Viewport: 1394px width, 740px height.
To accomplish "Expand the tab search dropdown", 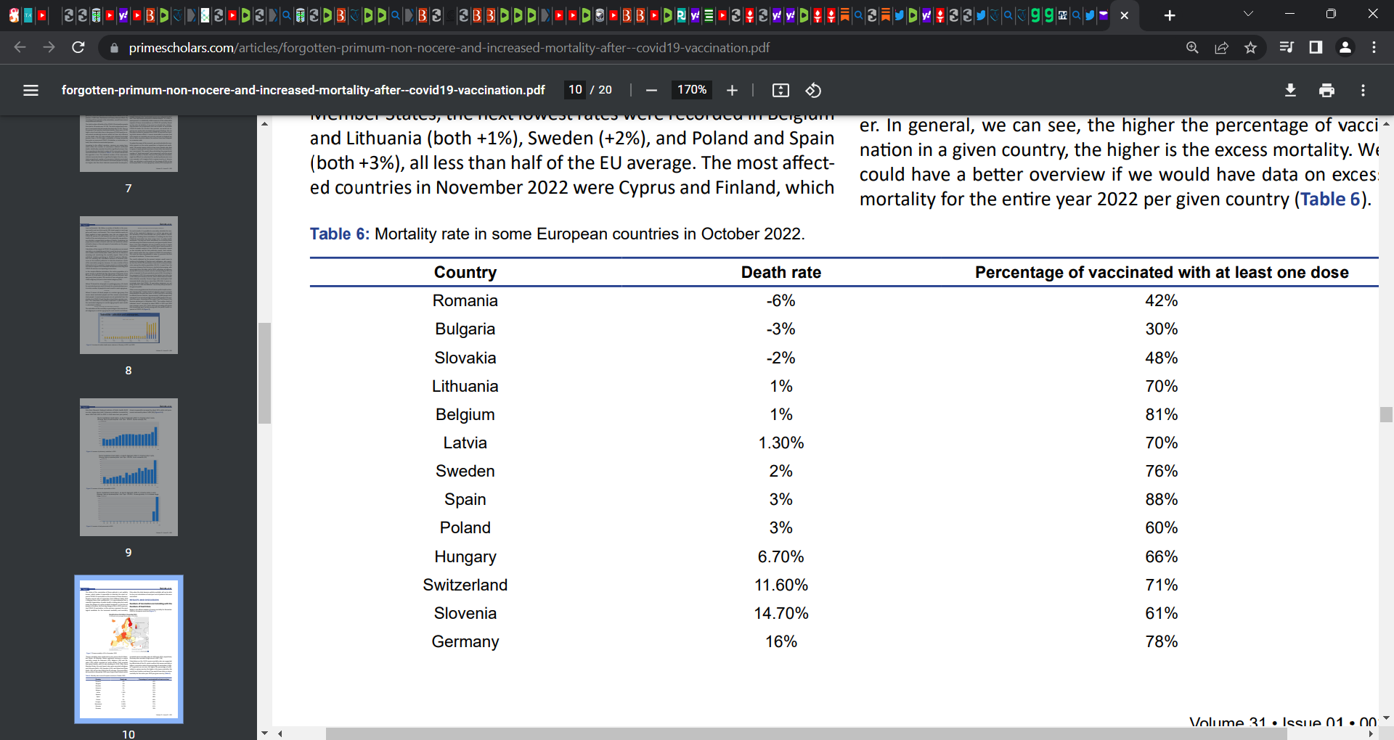I will 1248,14.
